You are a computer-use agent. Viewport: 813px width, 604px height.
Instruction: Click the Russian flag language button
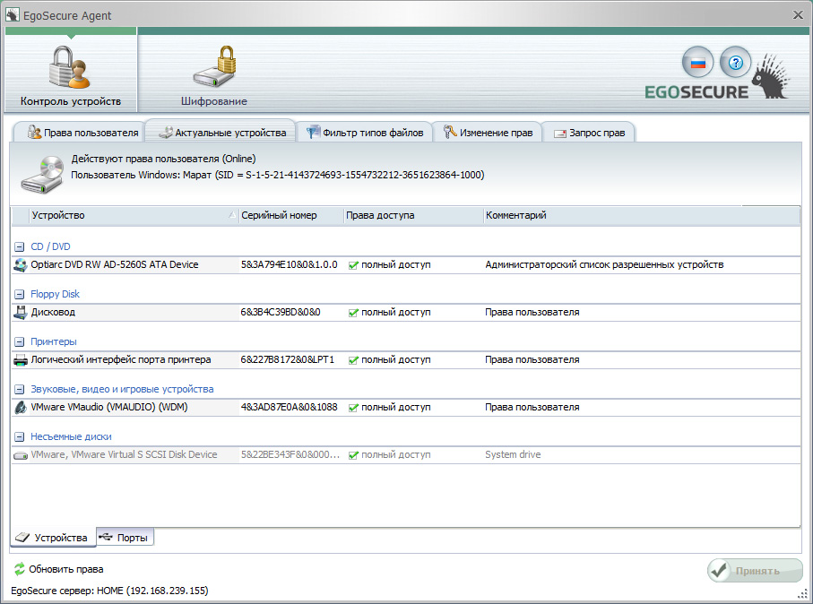click(x=697, y=63)
